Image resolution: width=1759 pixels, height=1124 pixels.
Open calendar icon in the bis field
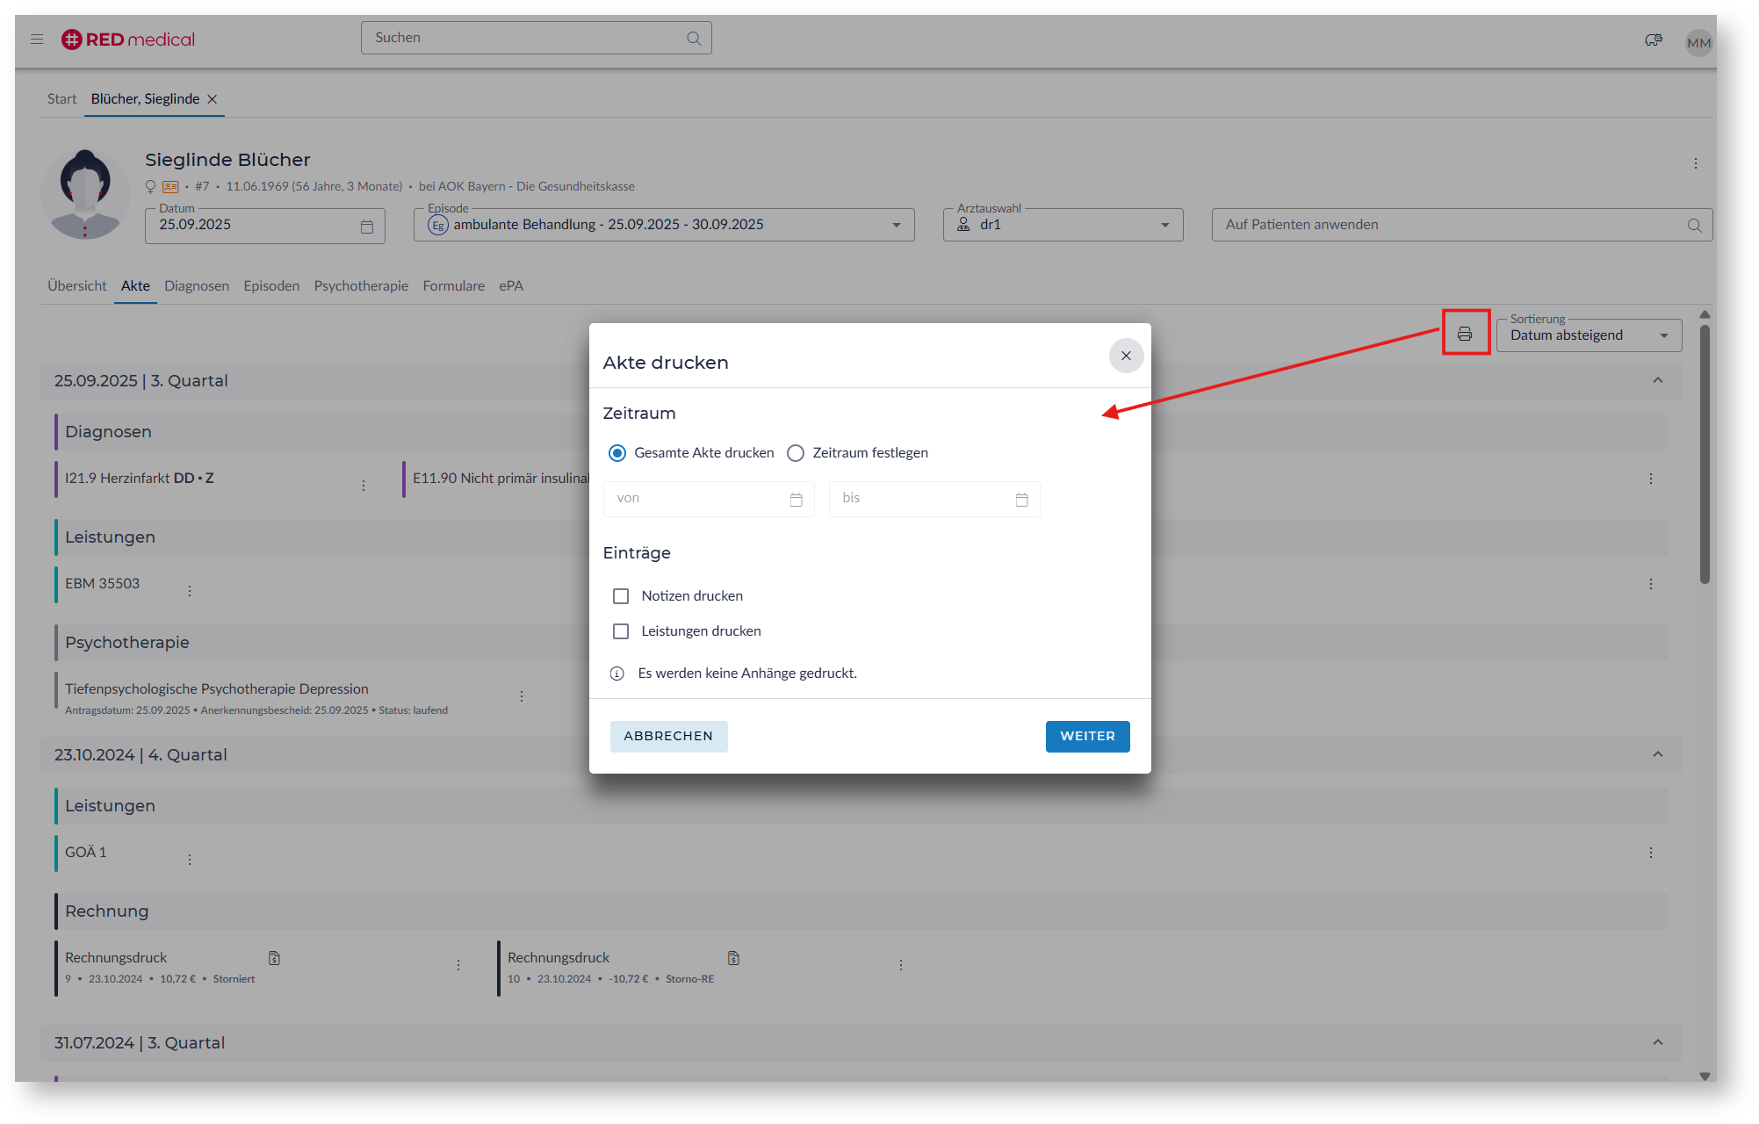tap(1021, 500)
